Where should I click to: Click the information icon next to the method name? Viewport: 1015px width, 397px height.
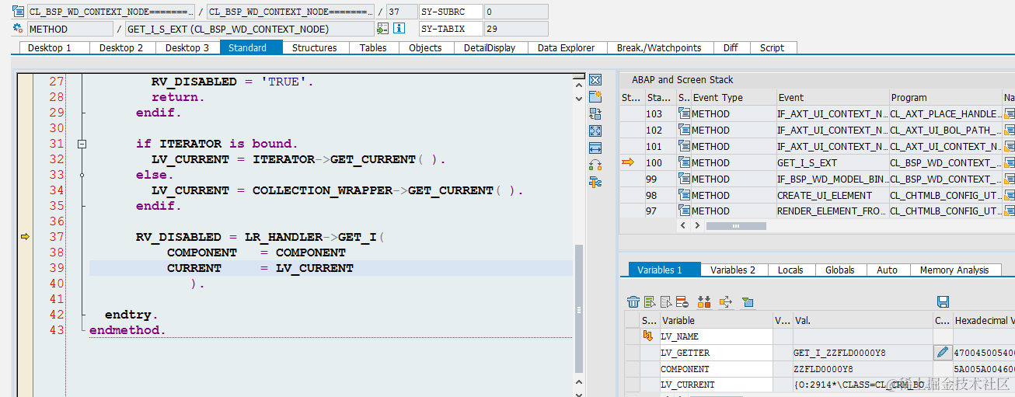[x=399, y=29]
